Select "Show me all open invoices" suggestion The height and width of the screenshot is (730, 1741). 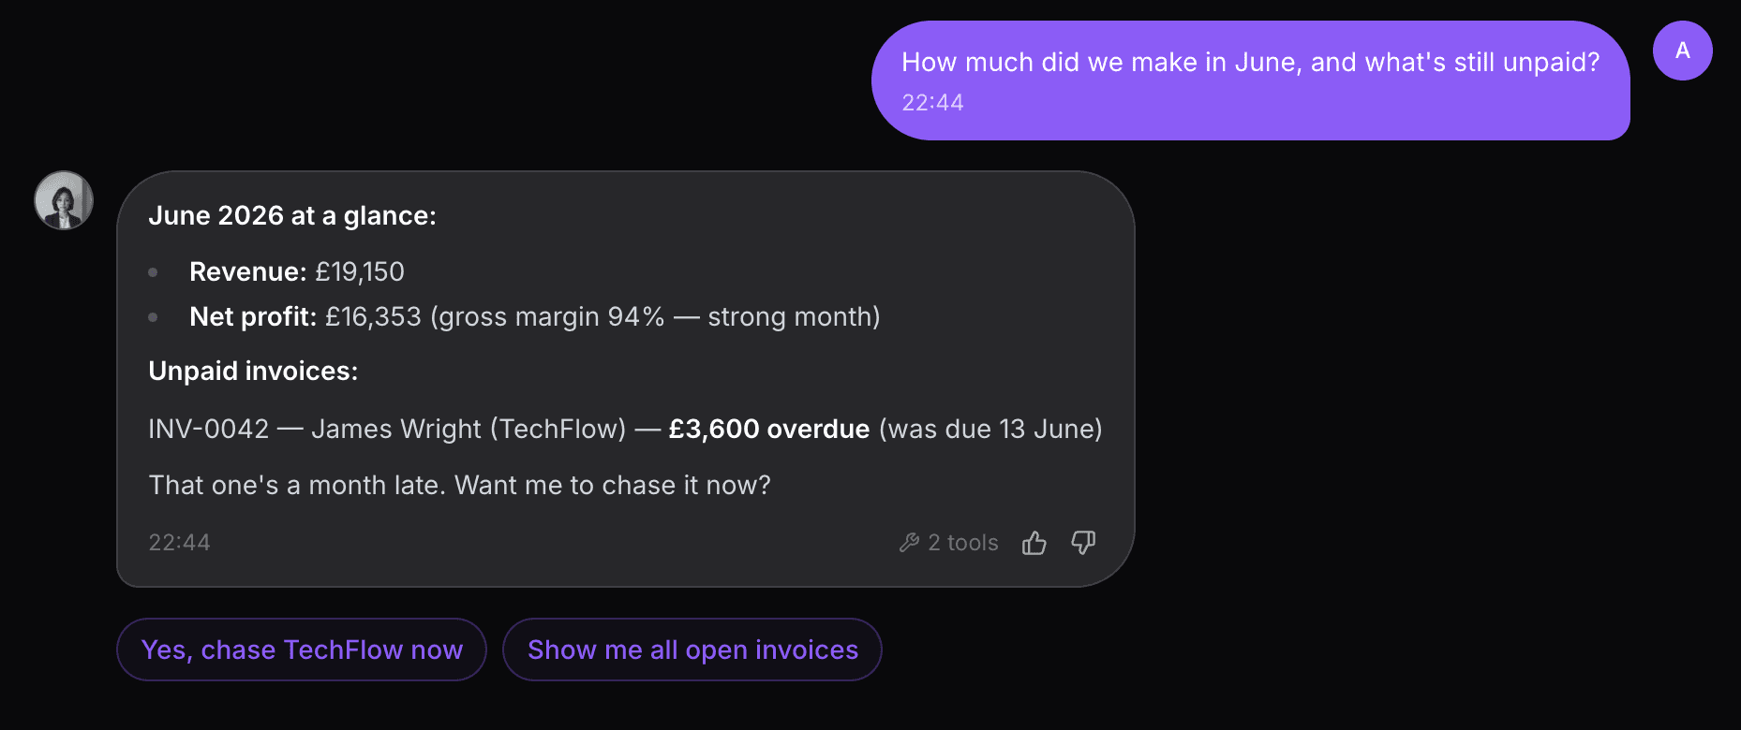point(692,650)
